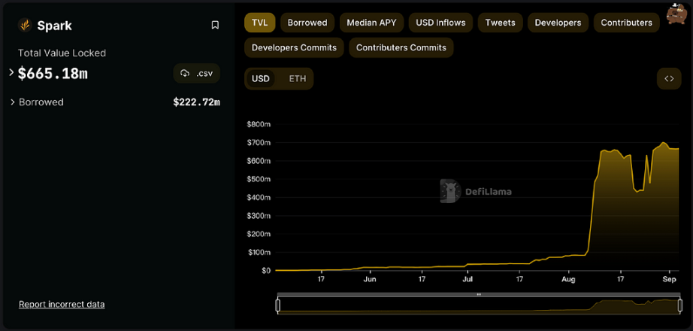
Task: Click the $222.72m borrowed value
Action: click(197, 102)
